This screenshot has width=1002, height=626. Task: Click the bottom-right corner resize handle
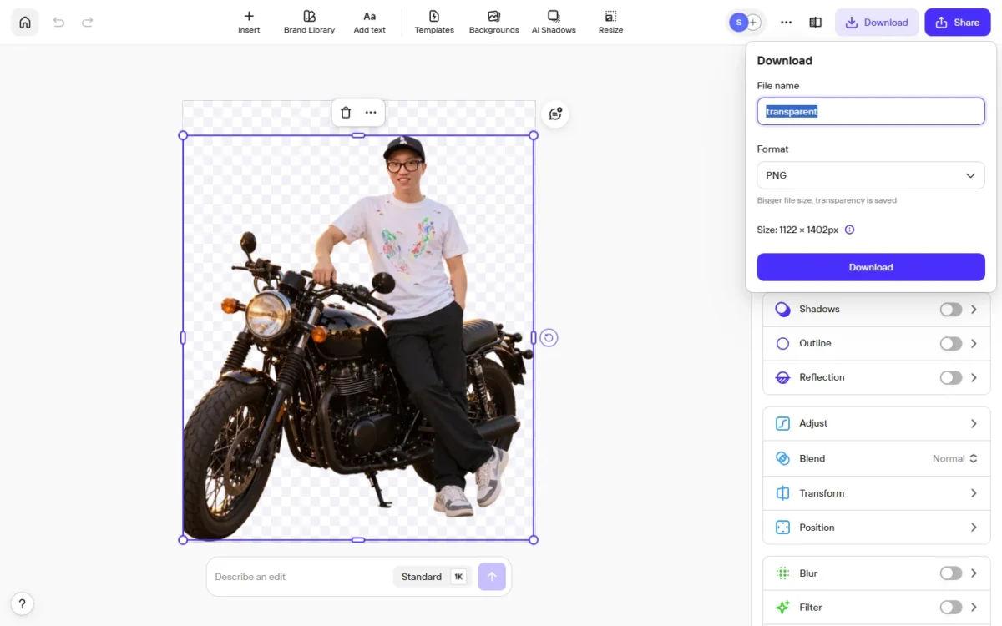tap(534, 539)
